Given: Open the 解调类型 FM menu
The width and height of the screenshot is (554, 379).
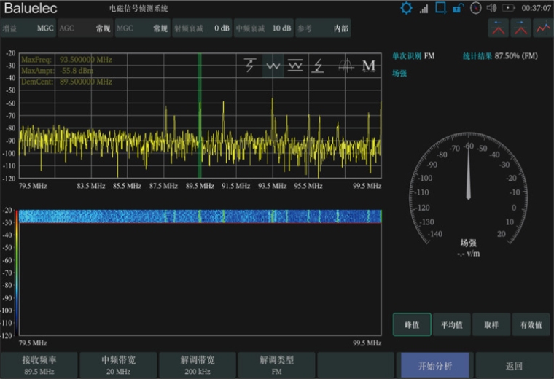Looking at the screenshot, I should (276, 365).
